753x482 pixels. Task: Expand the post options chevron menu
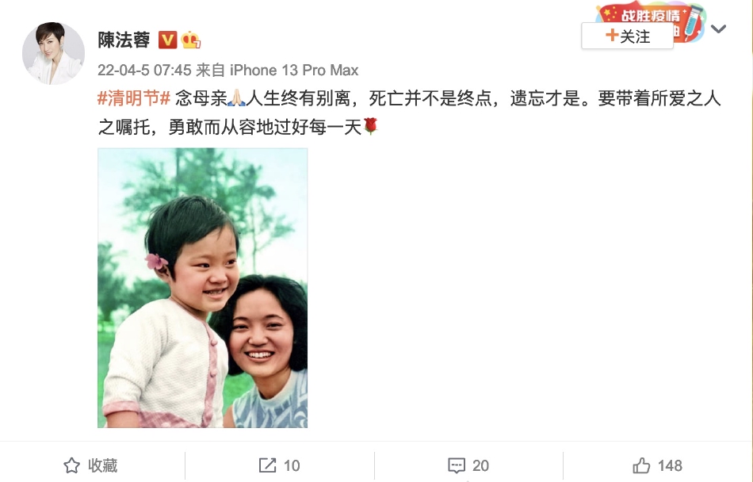click(x=718, y=29)
